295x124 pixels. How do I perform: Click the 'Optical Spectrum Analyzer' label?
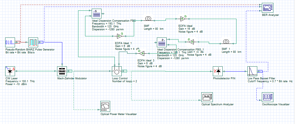[217, 104]
